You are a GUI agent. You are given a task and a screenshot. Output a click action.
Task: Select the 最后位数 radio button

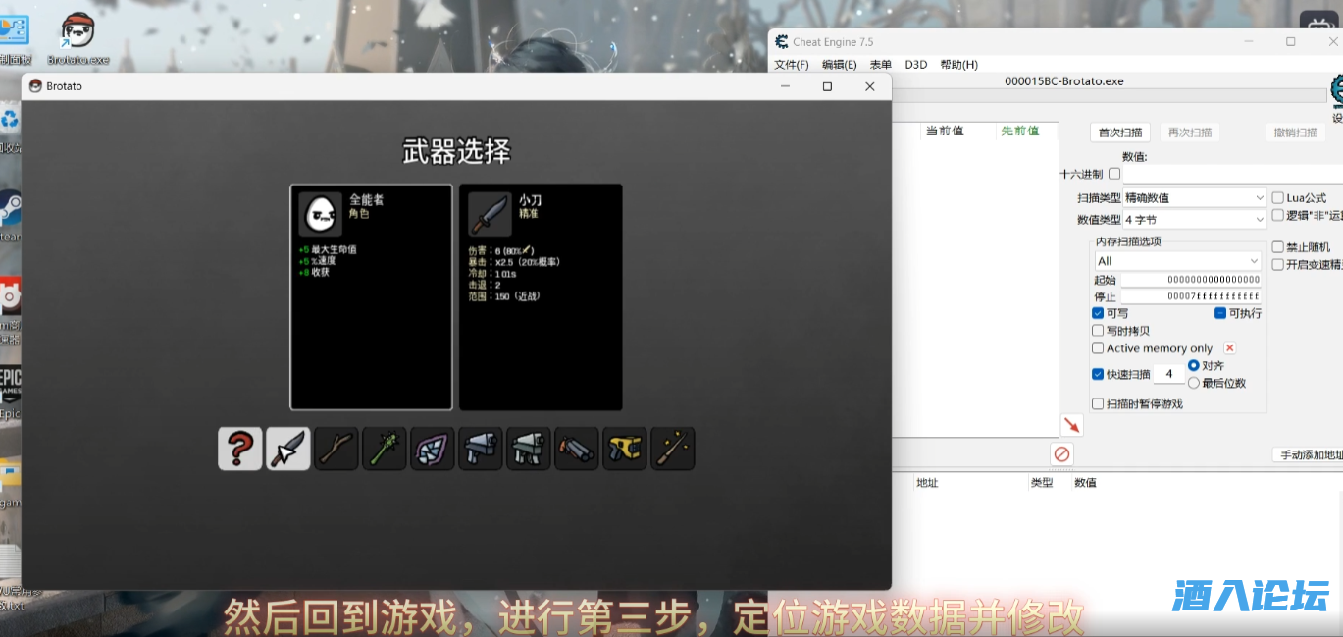[x=1194, y=383]
